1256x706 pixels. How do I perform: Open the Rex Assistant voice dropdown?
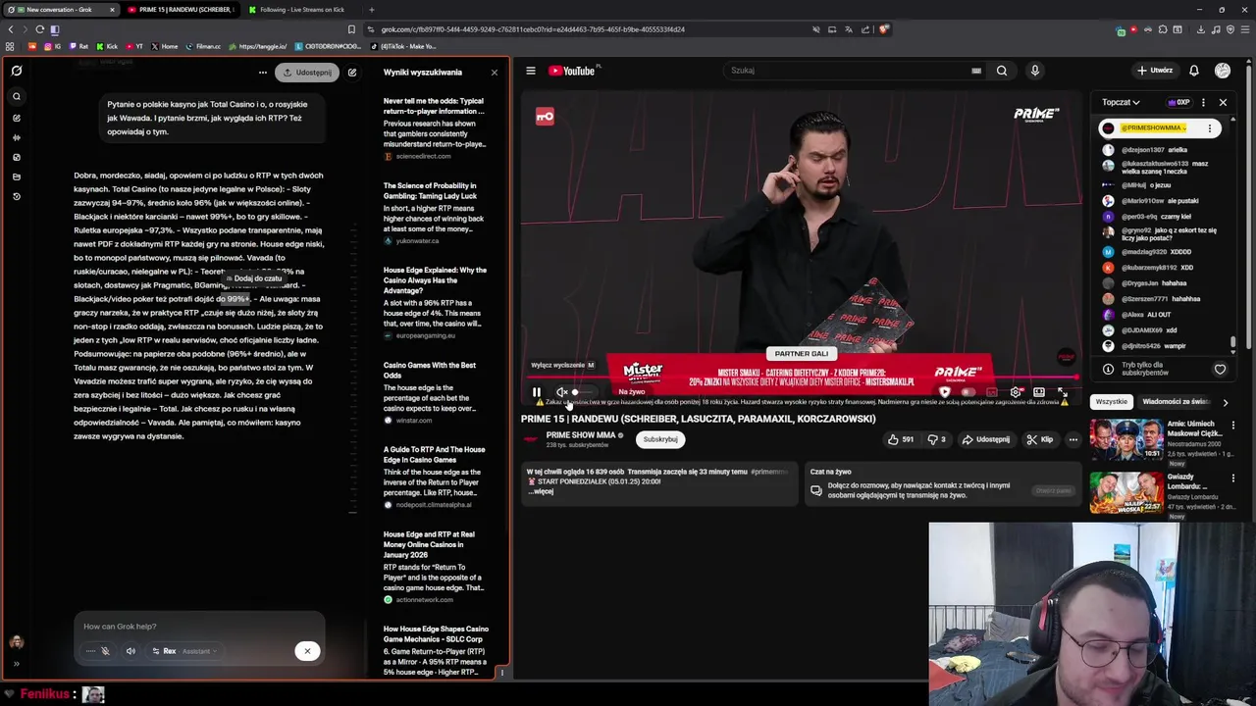pos(183,651)
